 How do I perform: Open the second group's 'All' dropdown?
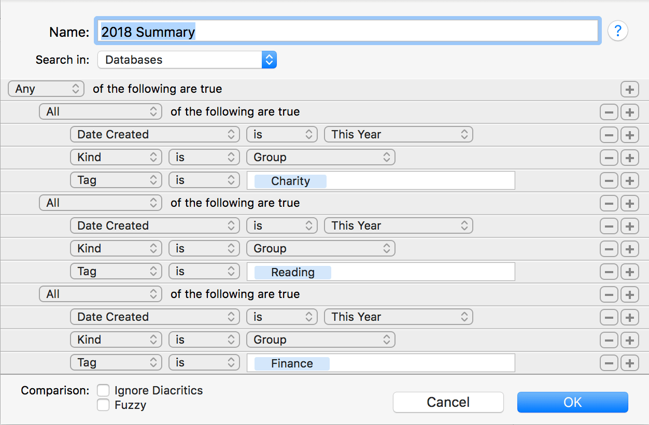point(100,203)
